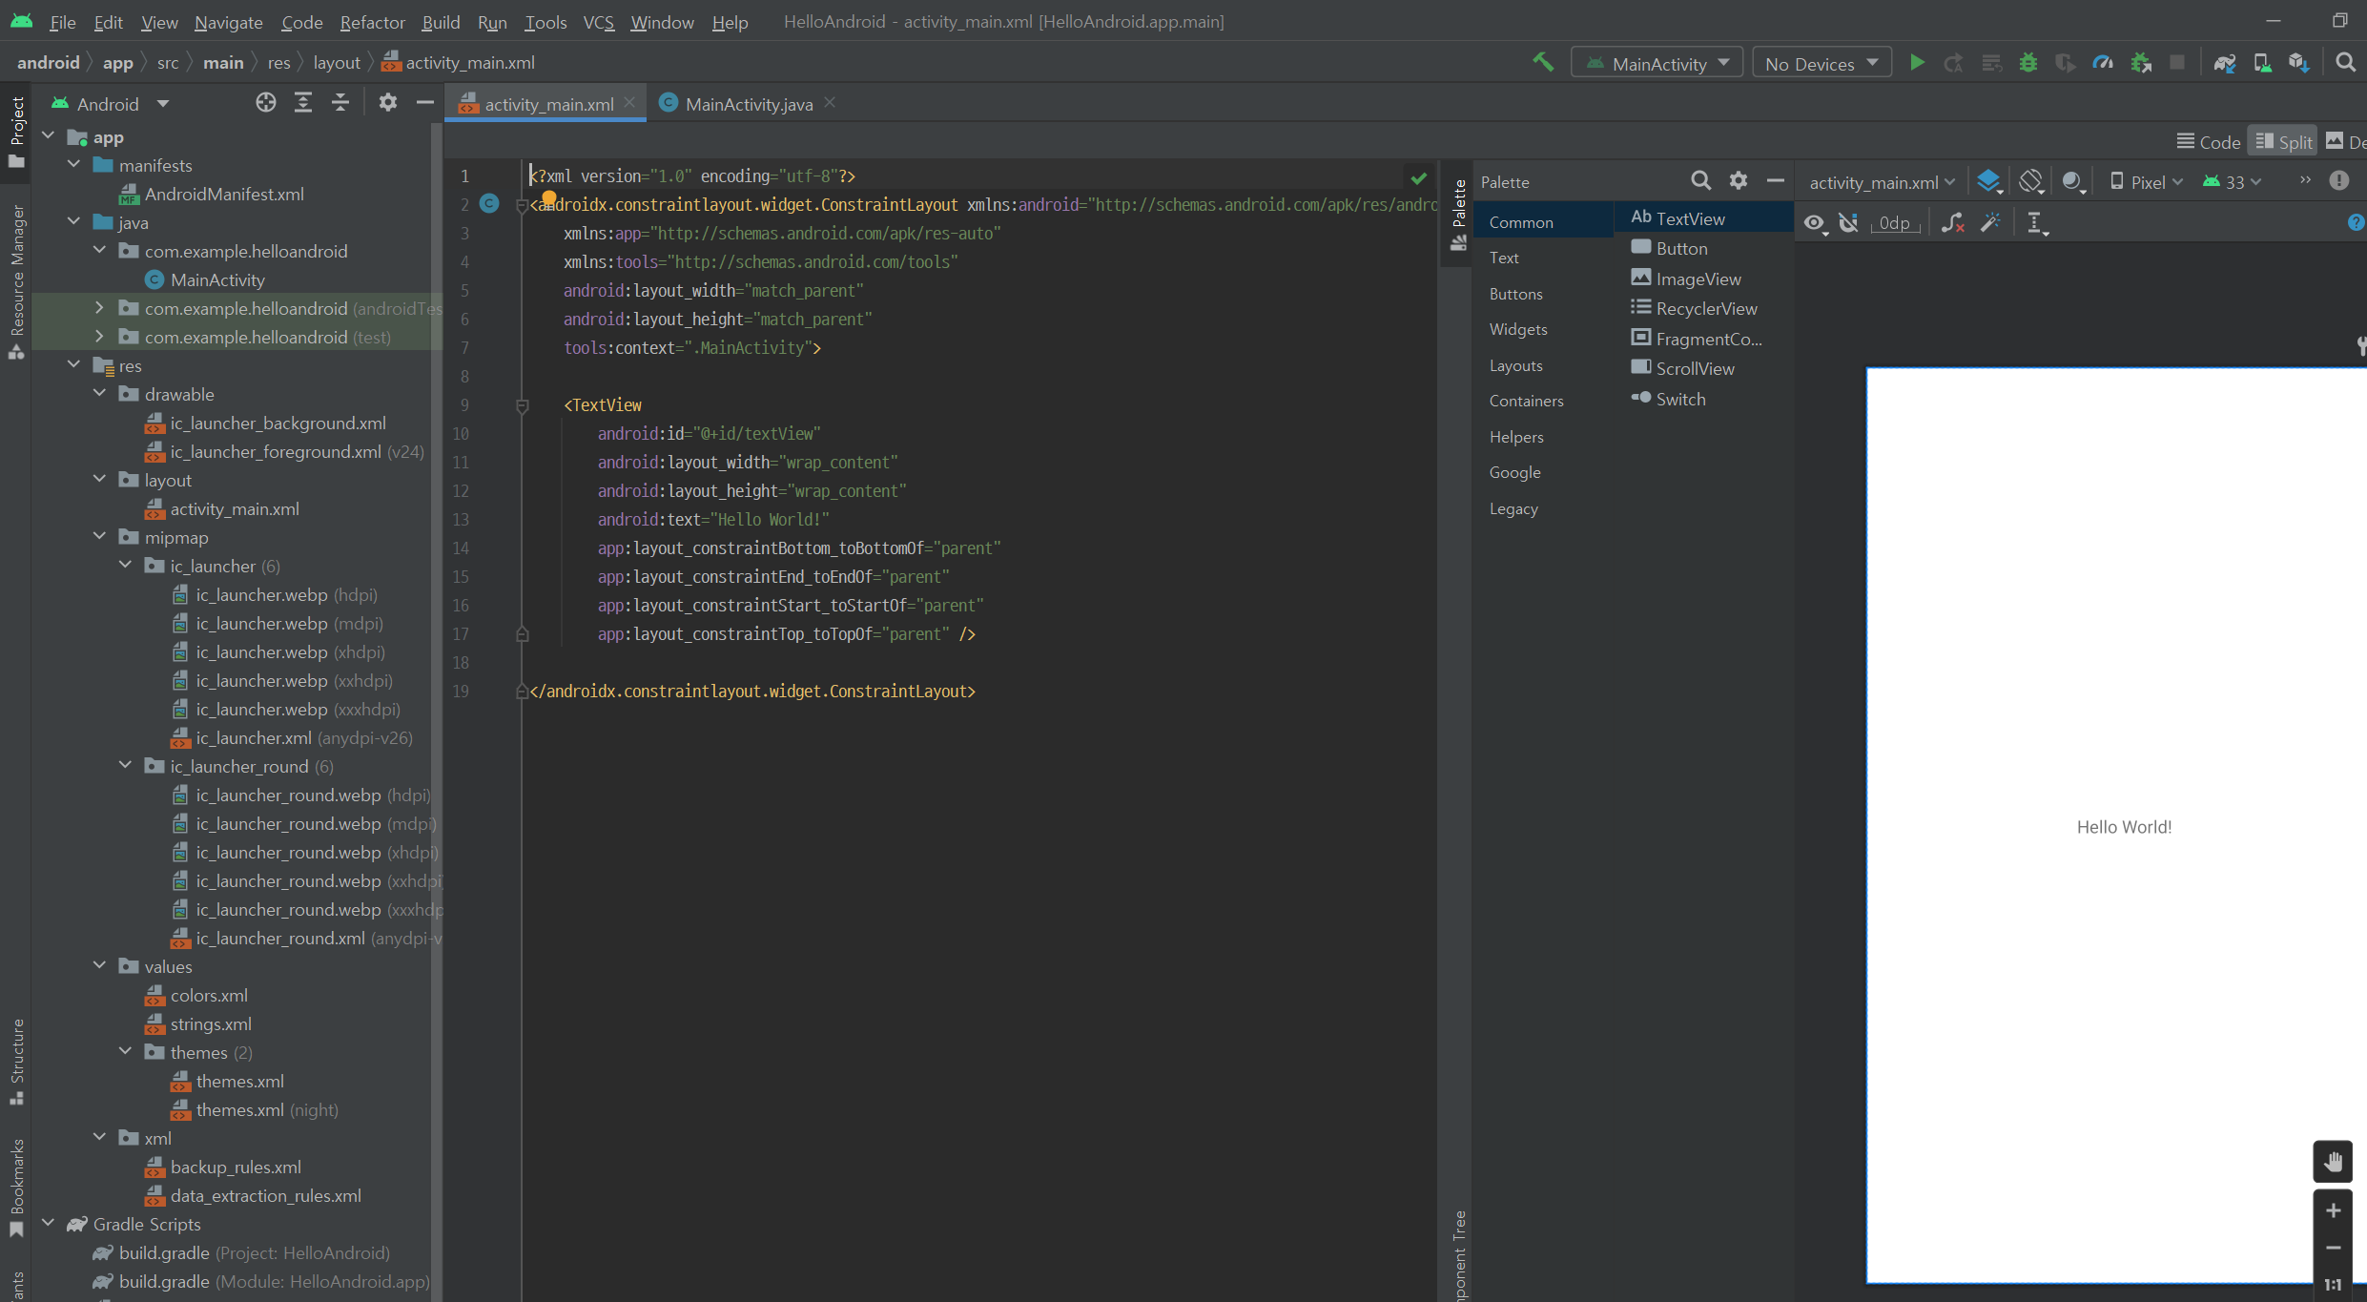Click the Code view button
The height and width of the screenshot is (1302, 2367).
(x=2209, y=142)
